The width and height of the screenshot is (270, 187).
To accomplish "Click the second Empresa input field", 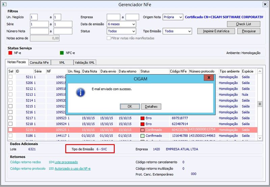I will click(132, 17).
